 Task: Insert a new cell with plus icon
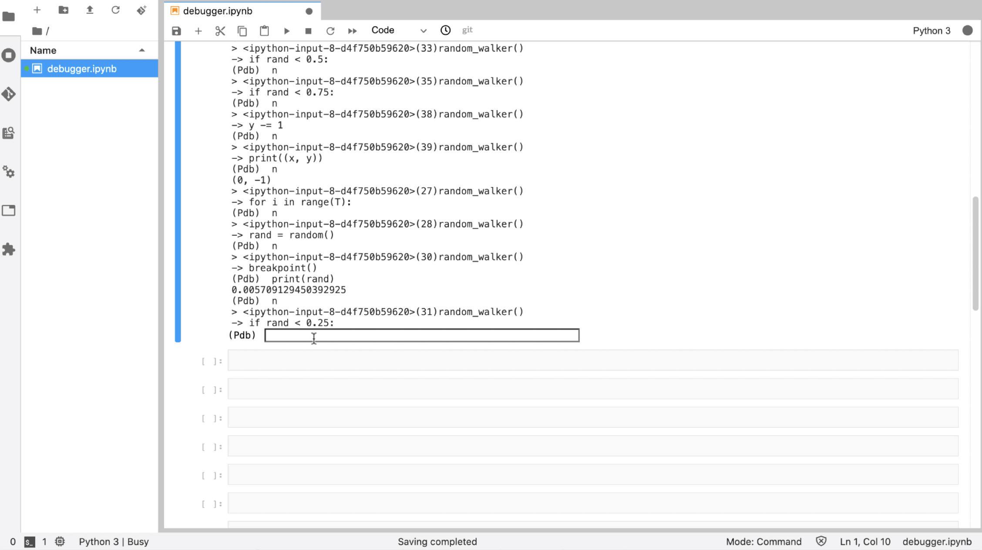tap(198, 31)
